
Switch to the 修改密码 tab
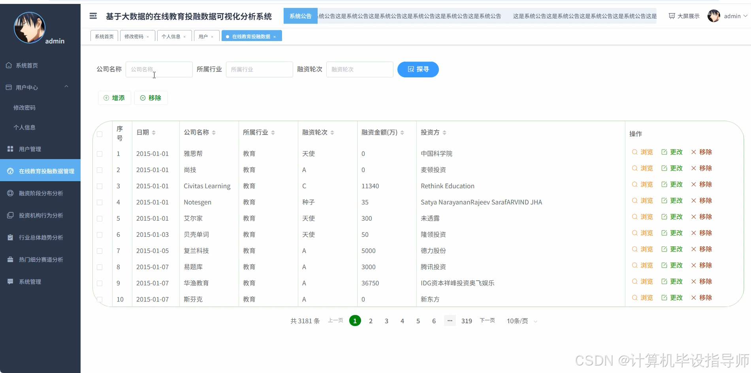pyautogui.click(x=134, y=36)
